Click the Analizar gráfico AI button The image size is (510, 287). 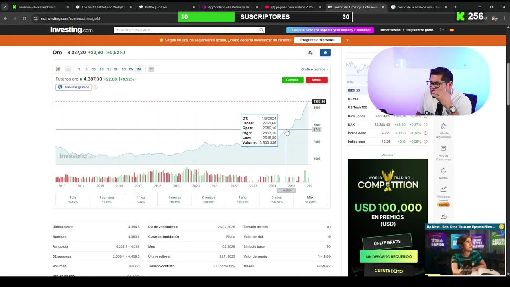74,87
